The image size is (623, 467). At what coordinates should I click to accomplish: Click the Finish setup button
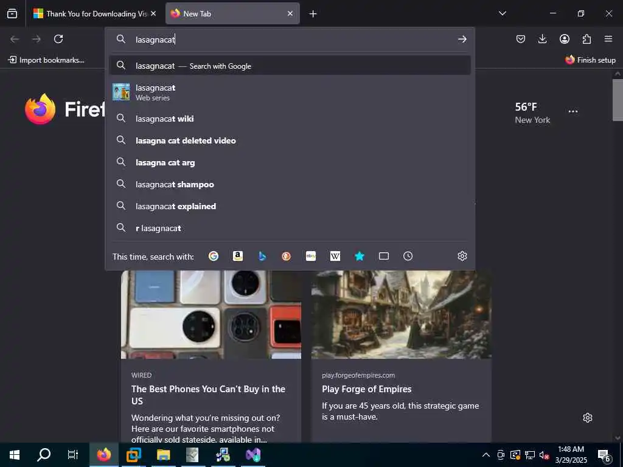(590, 60)
